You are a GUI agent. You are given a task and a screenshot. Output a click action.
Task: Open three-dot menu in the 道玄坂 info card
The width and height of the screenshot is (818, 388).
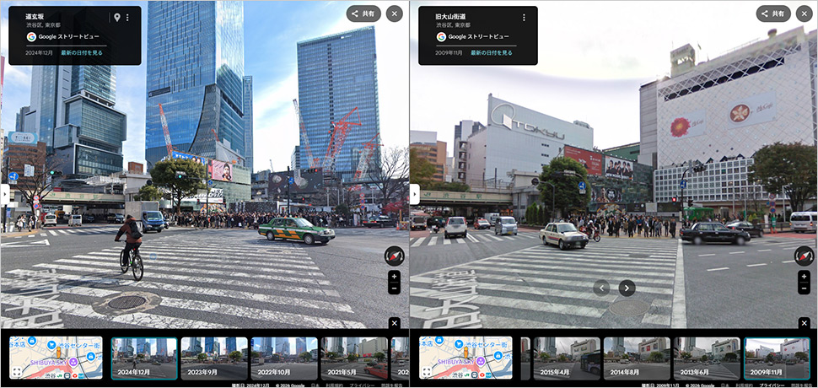[x=127, y=17]
